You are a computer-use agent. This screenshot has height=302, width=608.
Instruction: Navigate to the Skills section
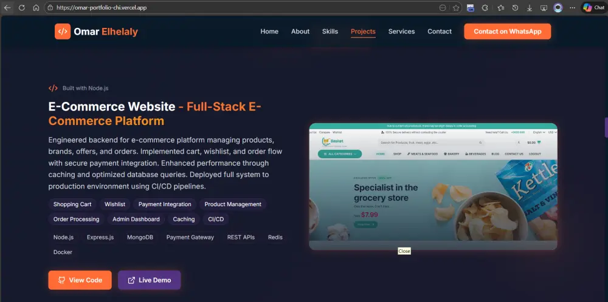[x=330, y=32]
